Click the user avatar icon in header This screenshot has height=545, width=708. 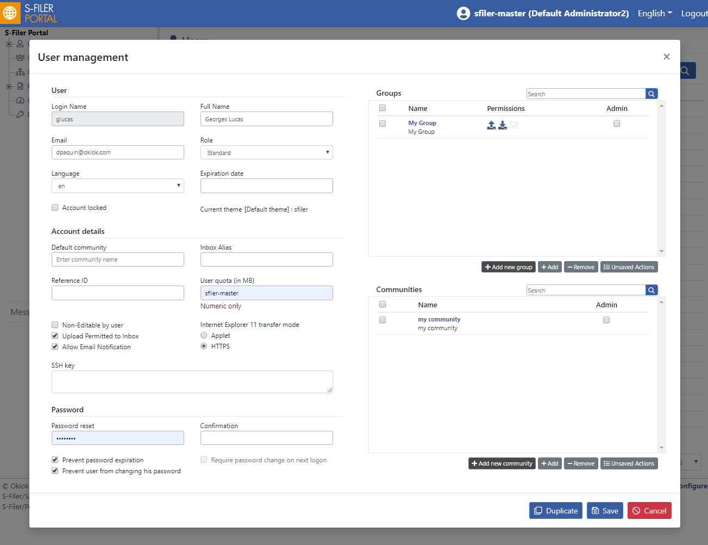click(x=463, y=13)
